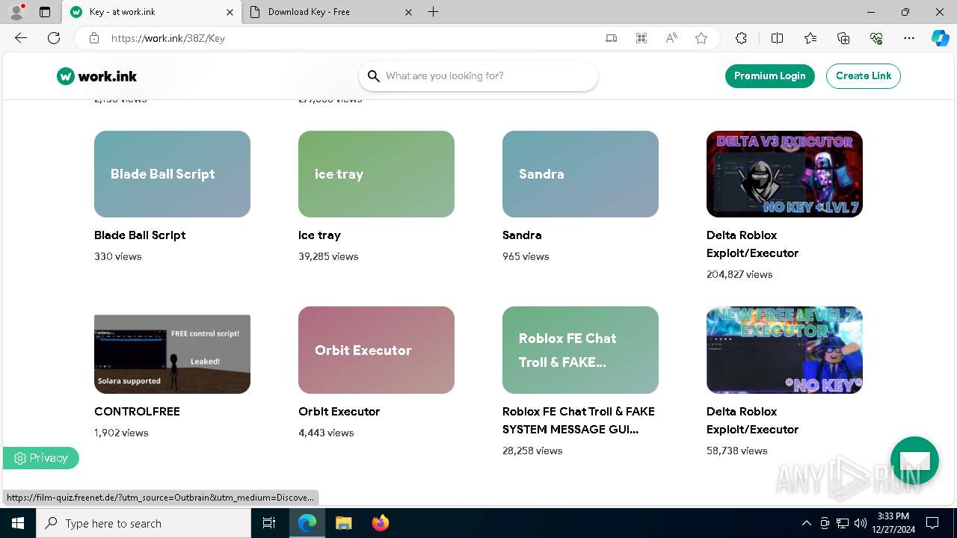Open Task View on taskbar
The image size is (957, 538).
coord(269,523)
